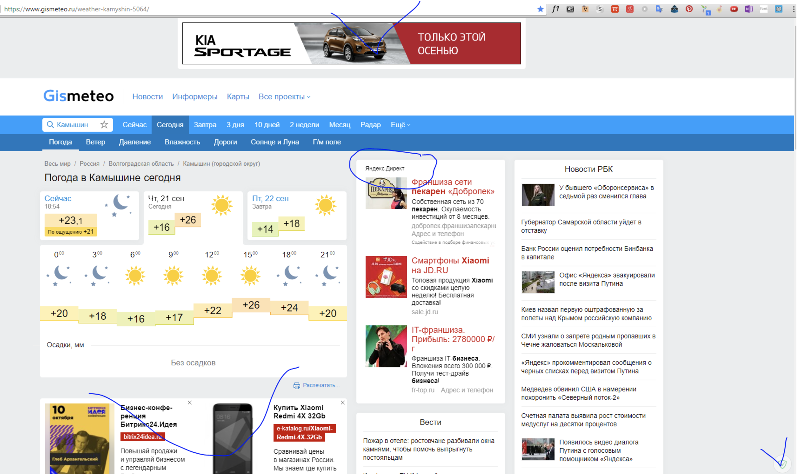Close the Xiaomi Redmi 4X ad
797x476 pixels.
click(x=343, y=403)
